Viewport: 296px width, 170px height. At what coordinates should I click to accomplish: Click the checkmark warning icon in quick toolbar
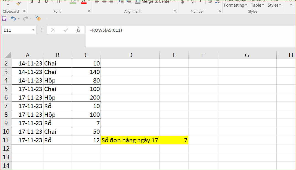coord(38,18)
